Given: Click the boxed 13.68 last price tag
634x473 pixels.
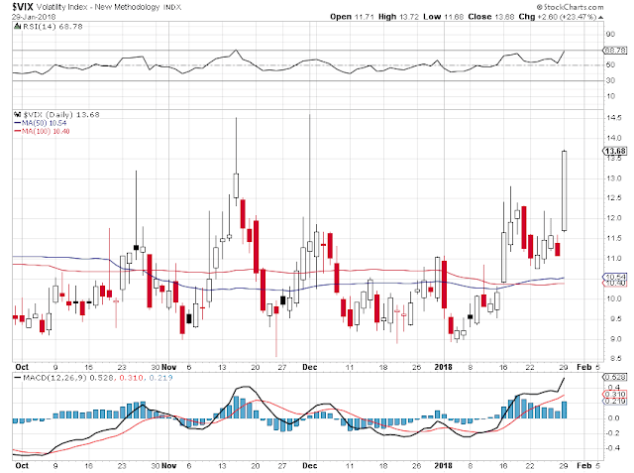Looking at the screenshot, I should click(x=615, y=151).
